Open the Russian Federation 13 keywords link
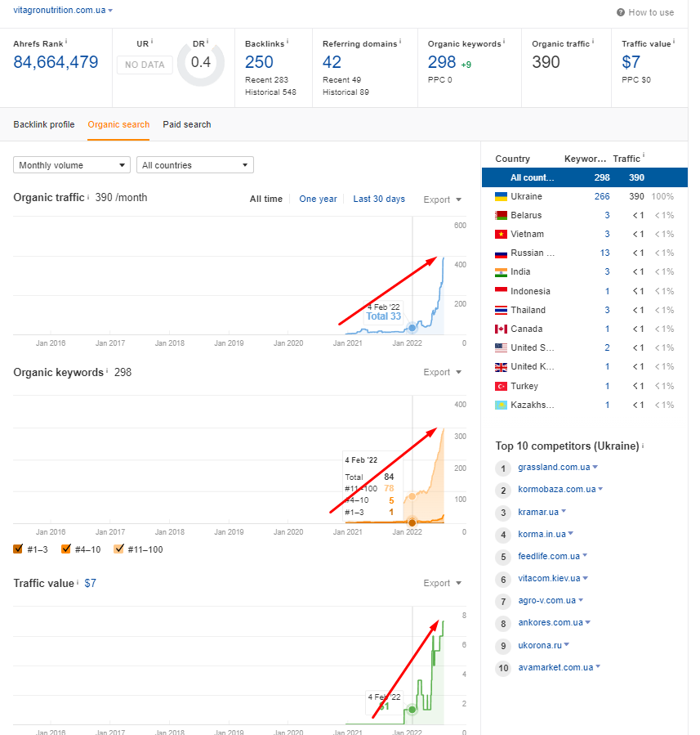This screenshot has width=700, height=735. pos(605,253)
